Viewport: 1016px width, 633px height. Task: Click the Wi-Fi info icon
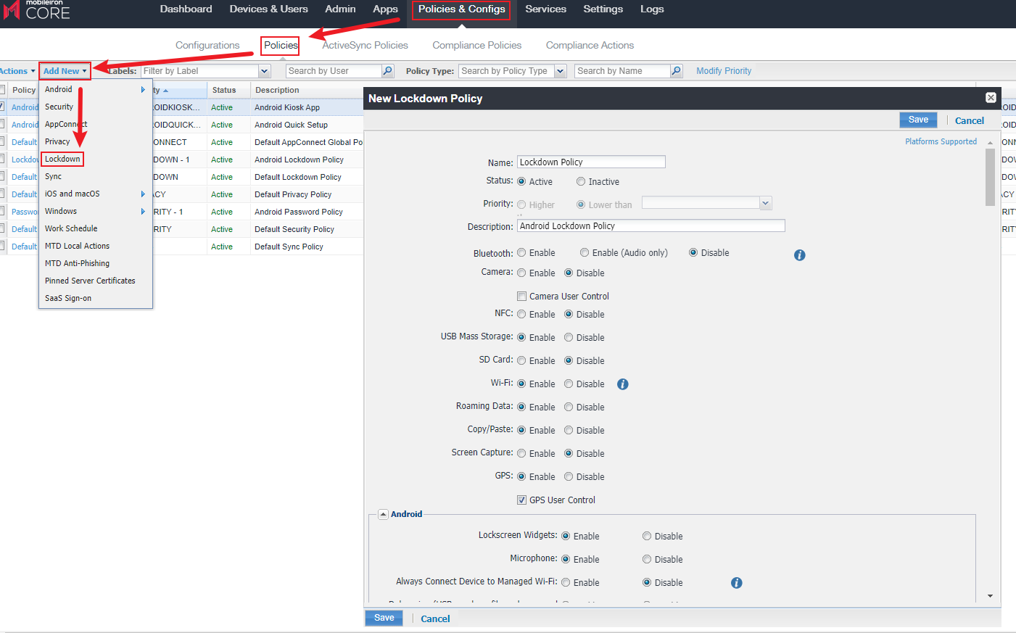[622, 384]
